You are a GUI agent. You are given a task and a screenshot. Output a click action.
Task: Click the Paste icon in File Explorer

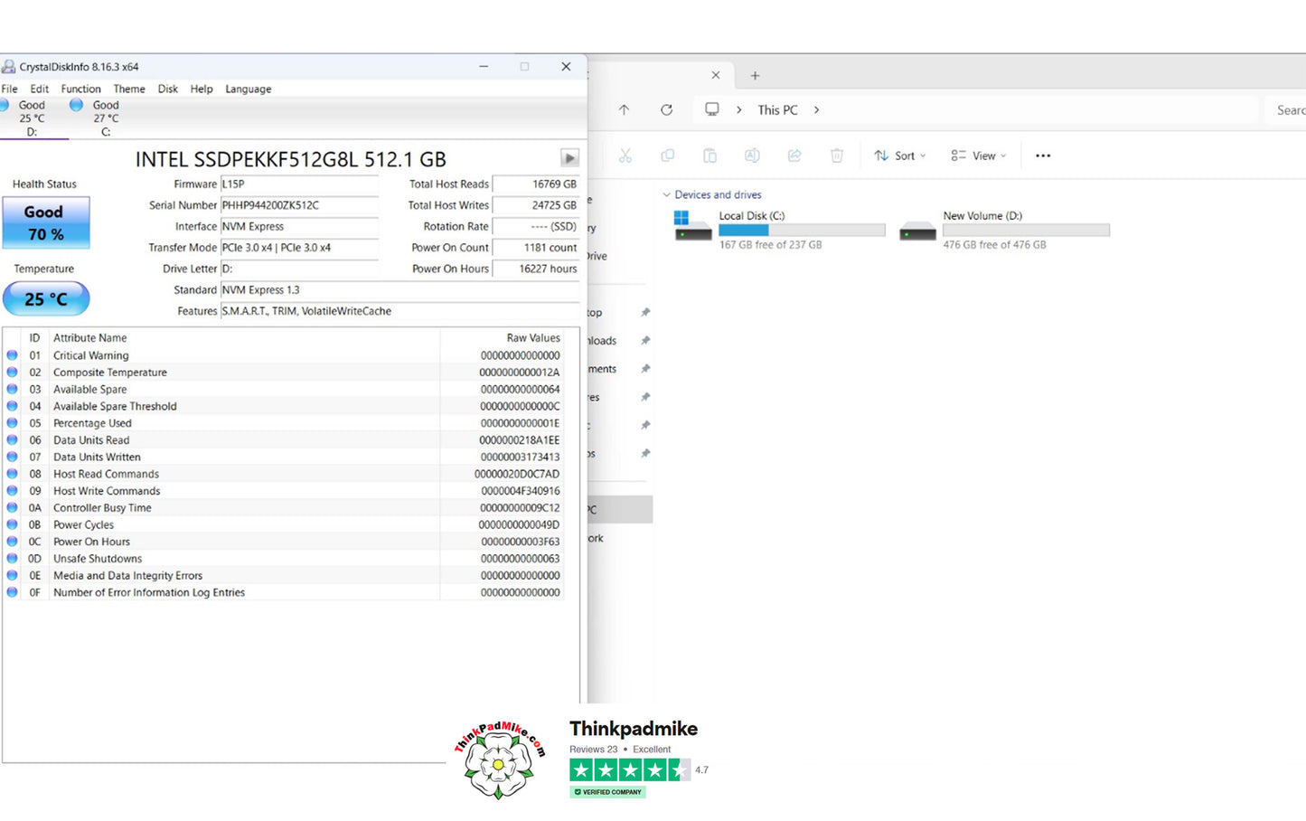pyautogui.click(x=710, y=156)
